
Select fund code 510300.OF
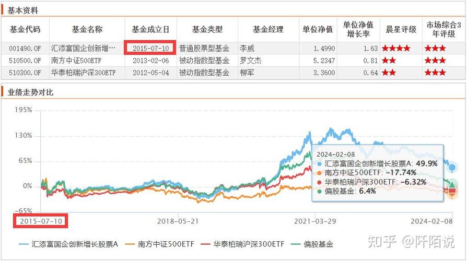pos(25,73)
